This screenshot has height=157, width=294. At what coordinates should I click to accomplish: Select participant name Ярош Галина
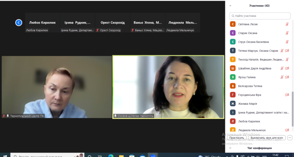click(247, 77)
